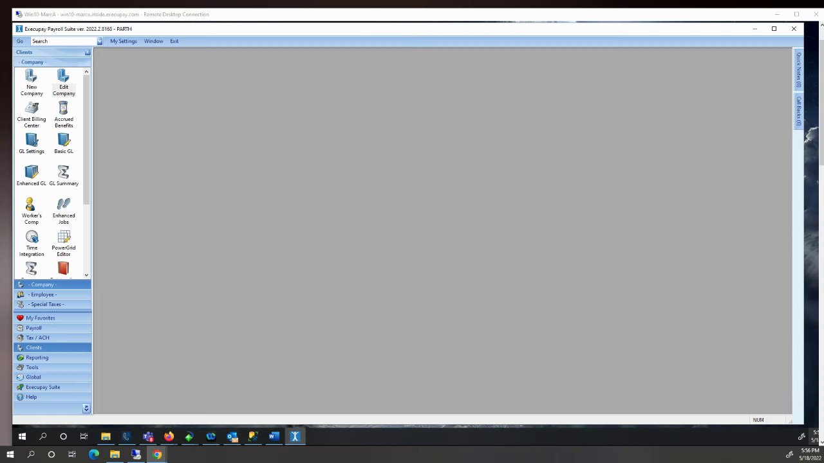
Task: Open the Window menu
Action: 153,41
